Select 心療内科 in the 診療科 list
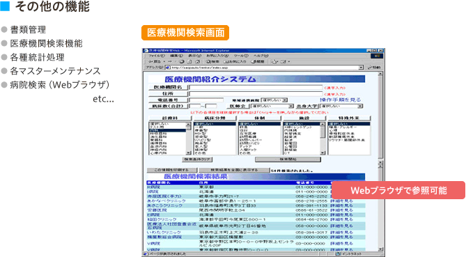This screenshot has width=466, height=257. point(167,153)
